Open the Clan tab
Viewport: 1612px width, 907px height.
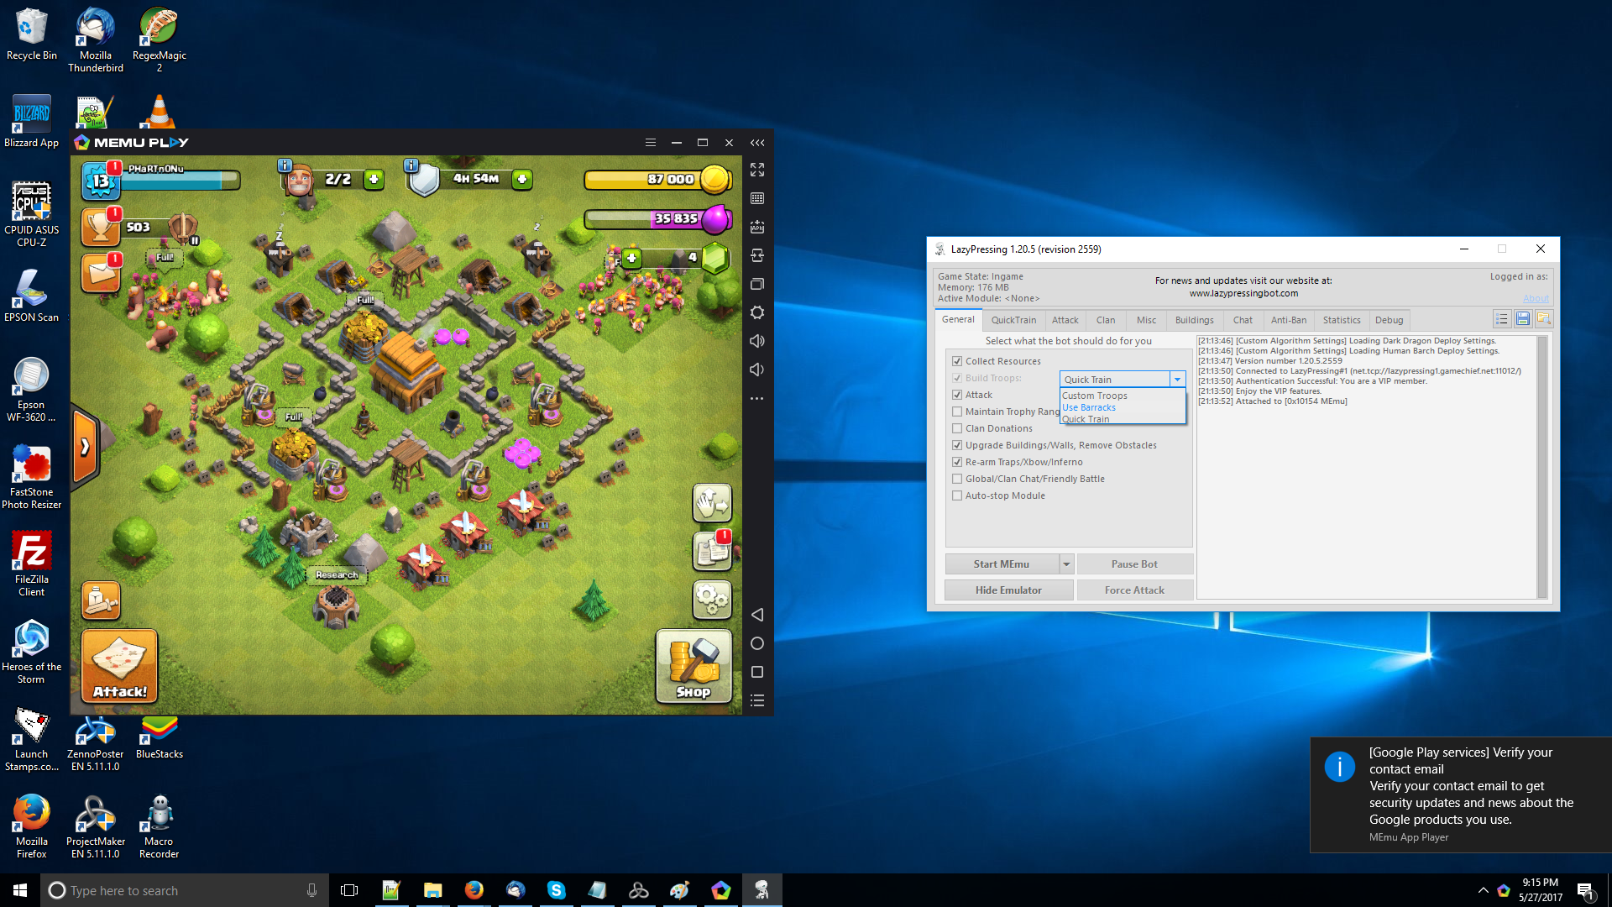[x=1106, y=320]
